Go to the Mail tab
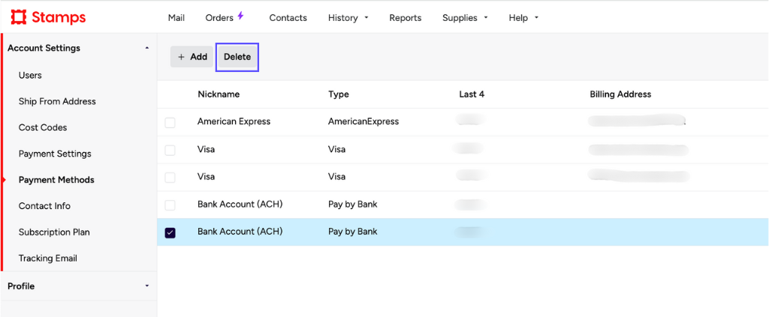The width and height of the screenshot is (769, 317). coord(176,18)
